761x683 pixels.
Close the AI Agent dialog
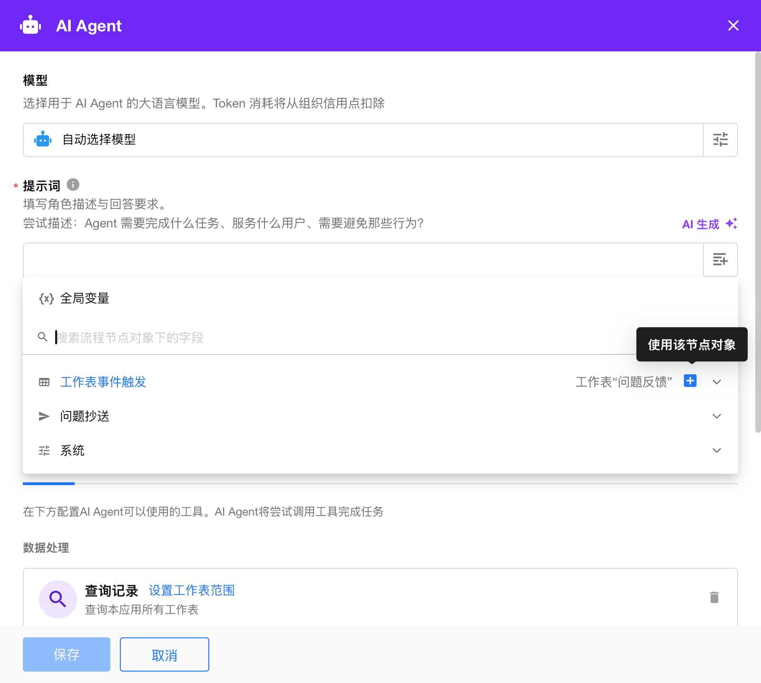pyautogui.click(x=733, y=26)
